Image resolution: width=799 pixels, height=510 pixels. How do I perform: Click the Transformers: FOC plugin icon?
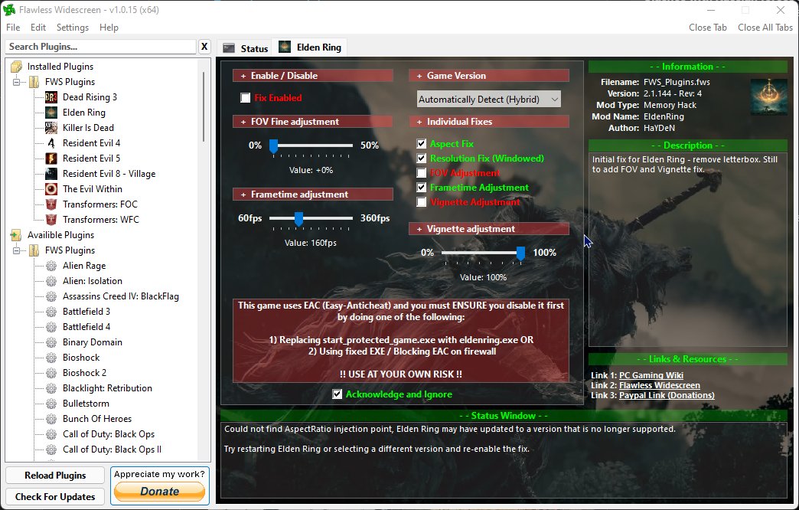(x=51, y=204)
